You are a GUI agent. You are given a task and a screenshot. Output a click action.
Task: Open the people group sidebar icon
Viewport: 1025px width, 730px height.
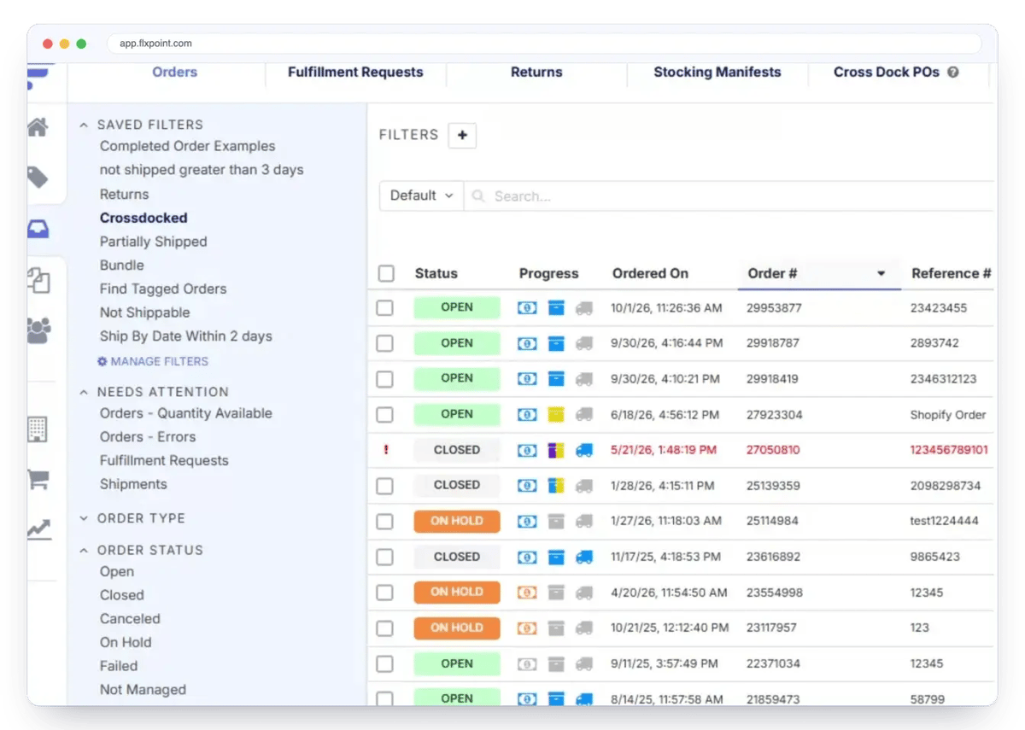coord(38,330)
